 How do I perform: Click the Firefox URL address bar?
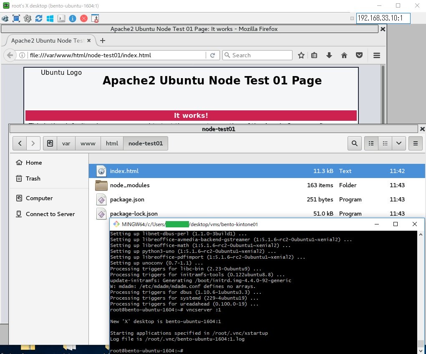[x=117, y=55]
